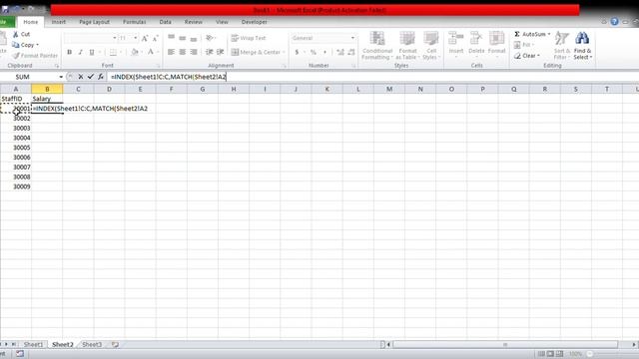Switch to the Data tab
Viewport: 639px width, 359px height.
165,22
